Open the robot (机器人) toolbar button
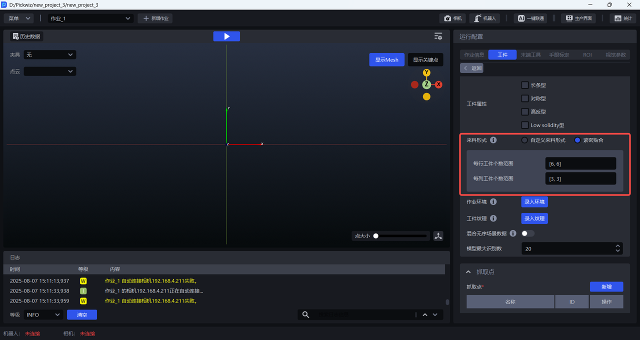Viewport: 640px width, 340px height. tap(485, 18)
